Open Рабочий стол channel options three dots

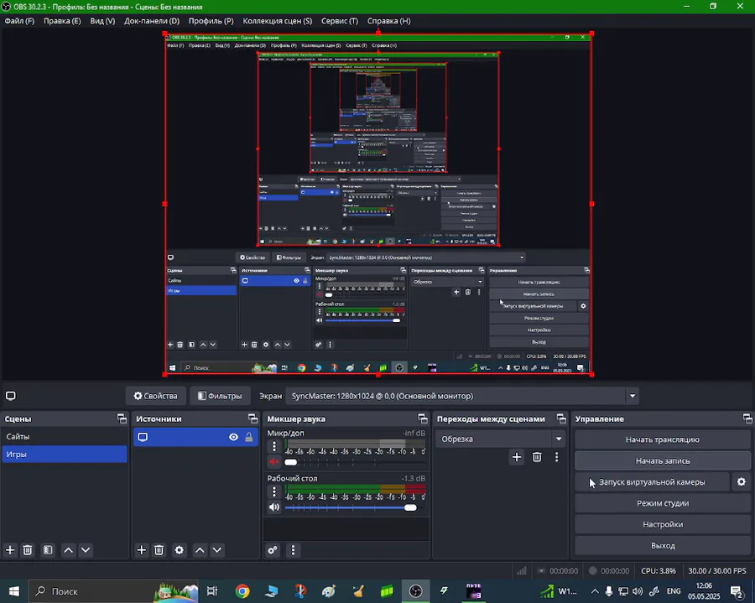(274, 491)
